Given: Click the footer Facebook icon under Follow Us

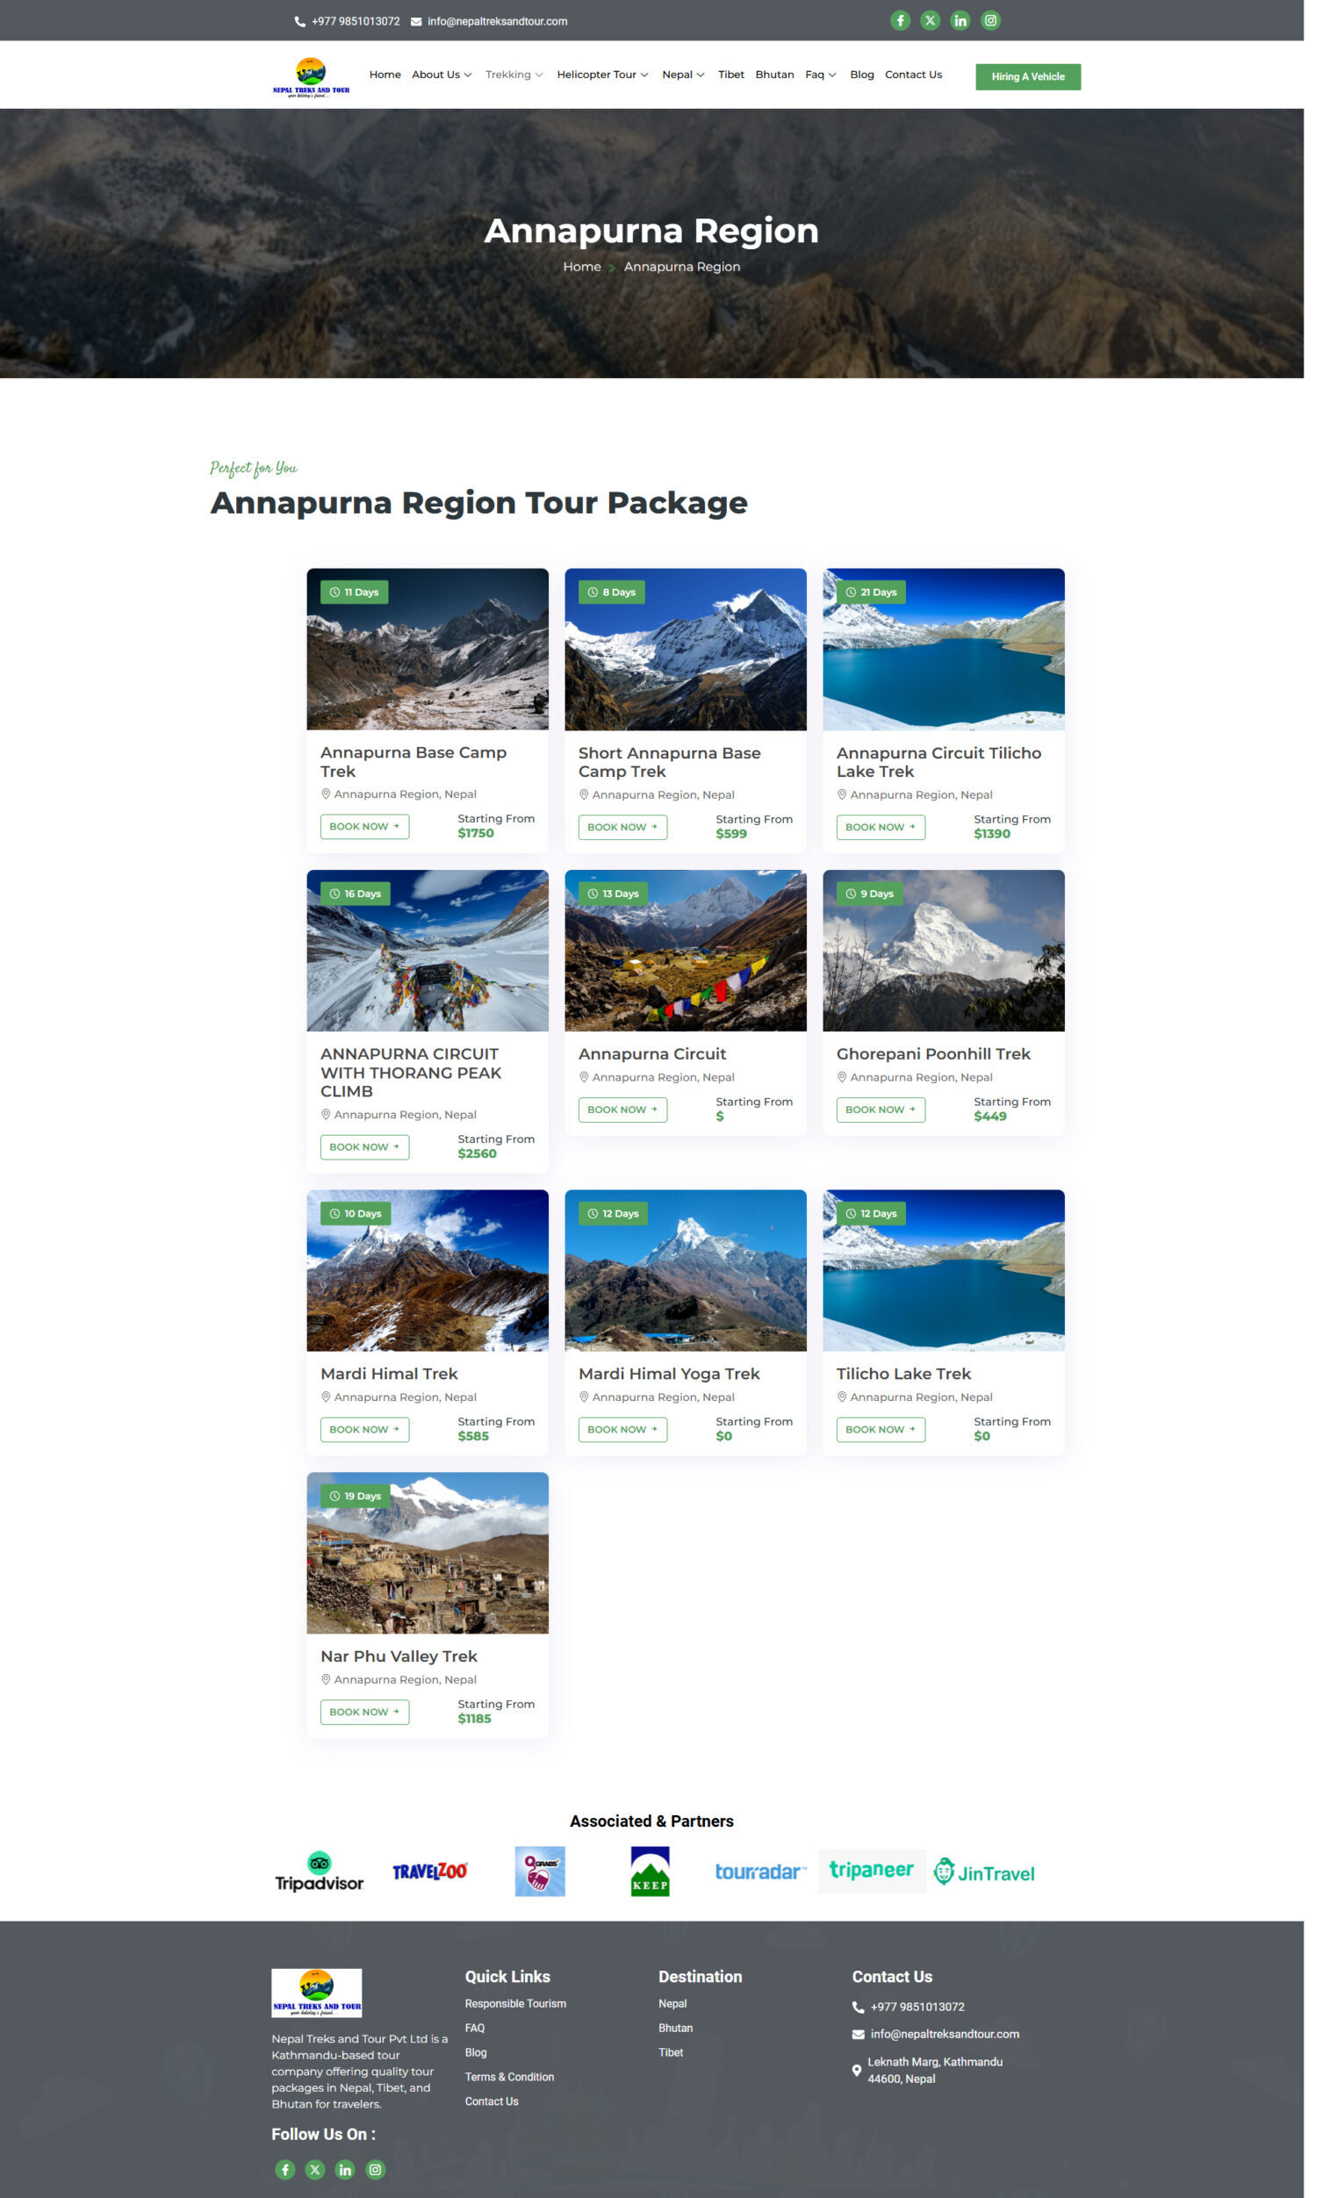Looking at the screenshot, I should (284, 2169).
